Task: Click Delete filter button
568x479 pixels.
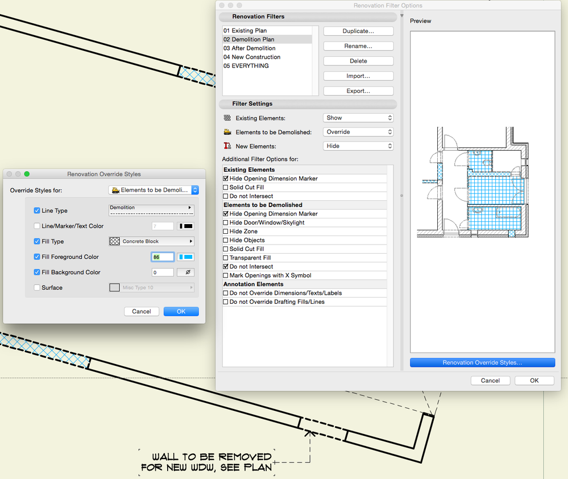Action: [x=358, y=61]
